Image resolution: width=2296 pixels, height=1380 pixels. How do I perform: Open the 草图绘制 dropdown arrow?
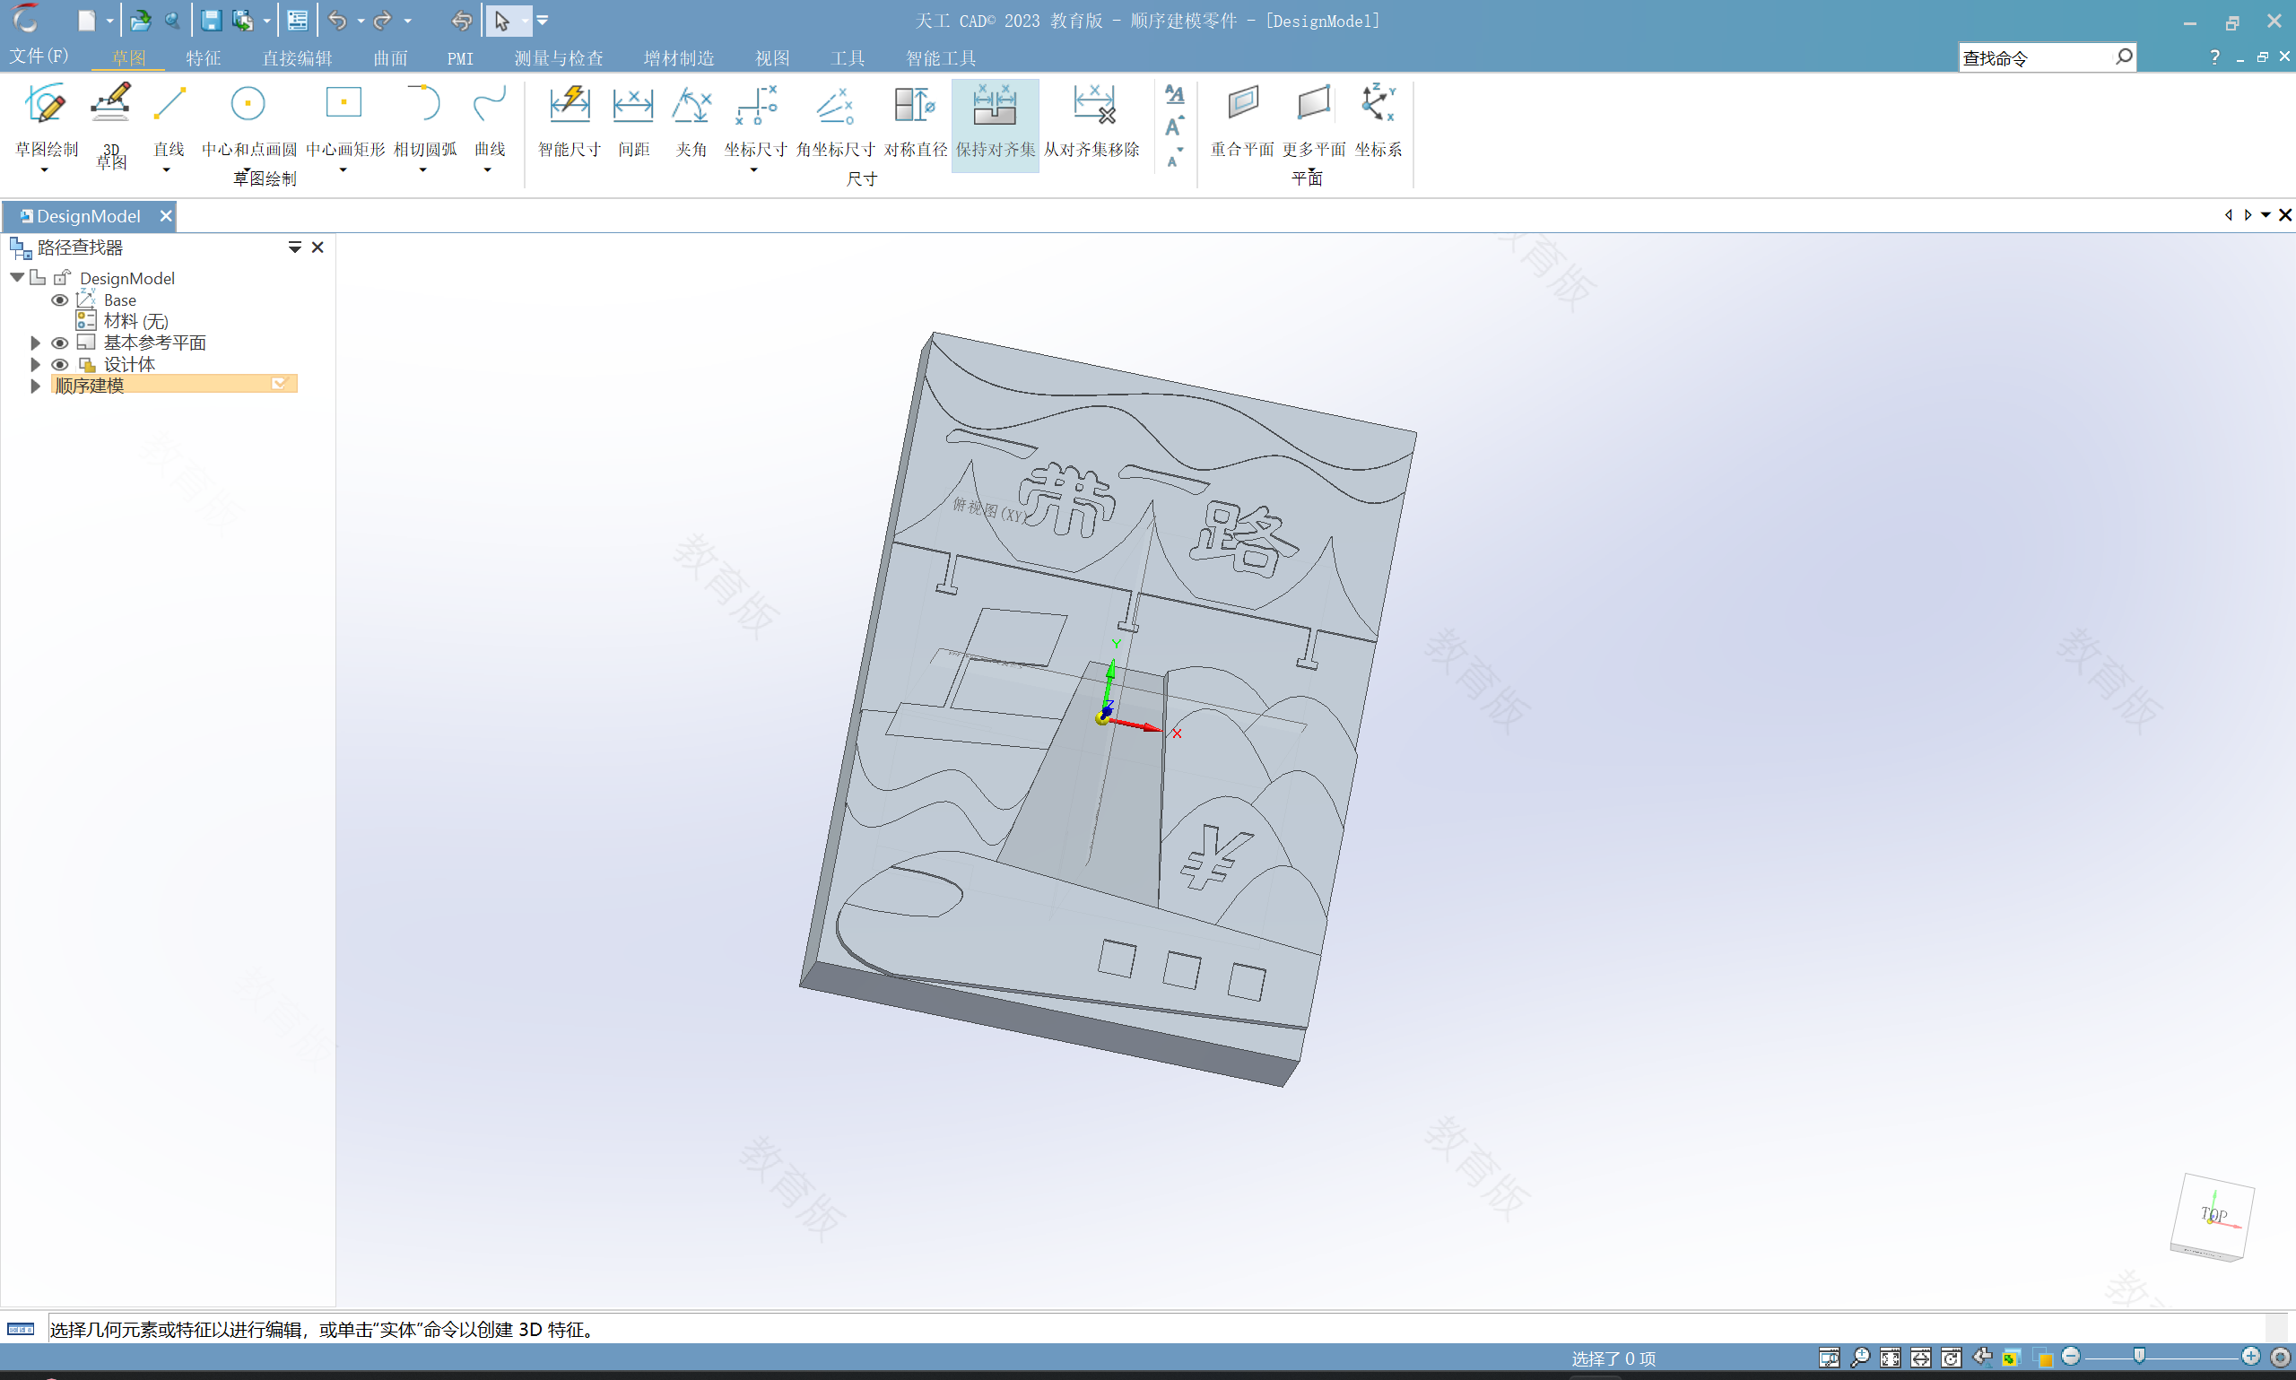tap(45, 170)
